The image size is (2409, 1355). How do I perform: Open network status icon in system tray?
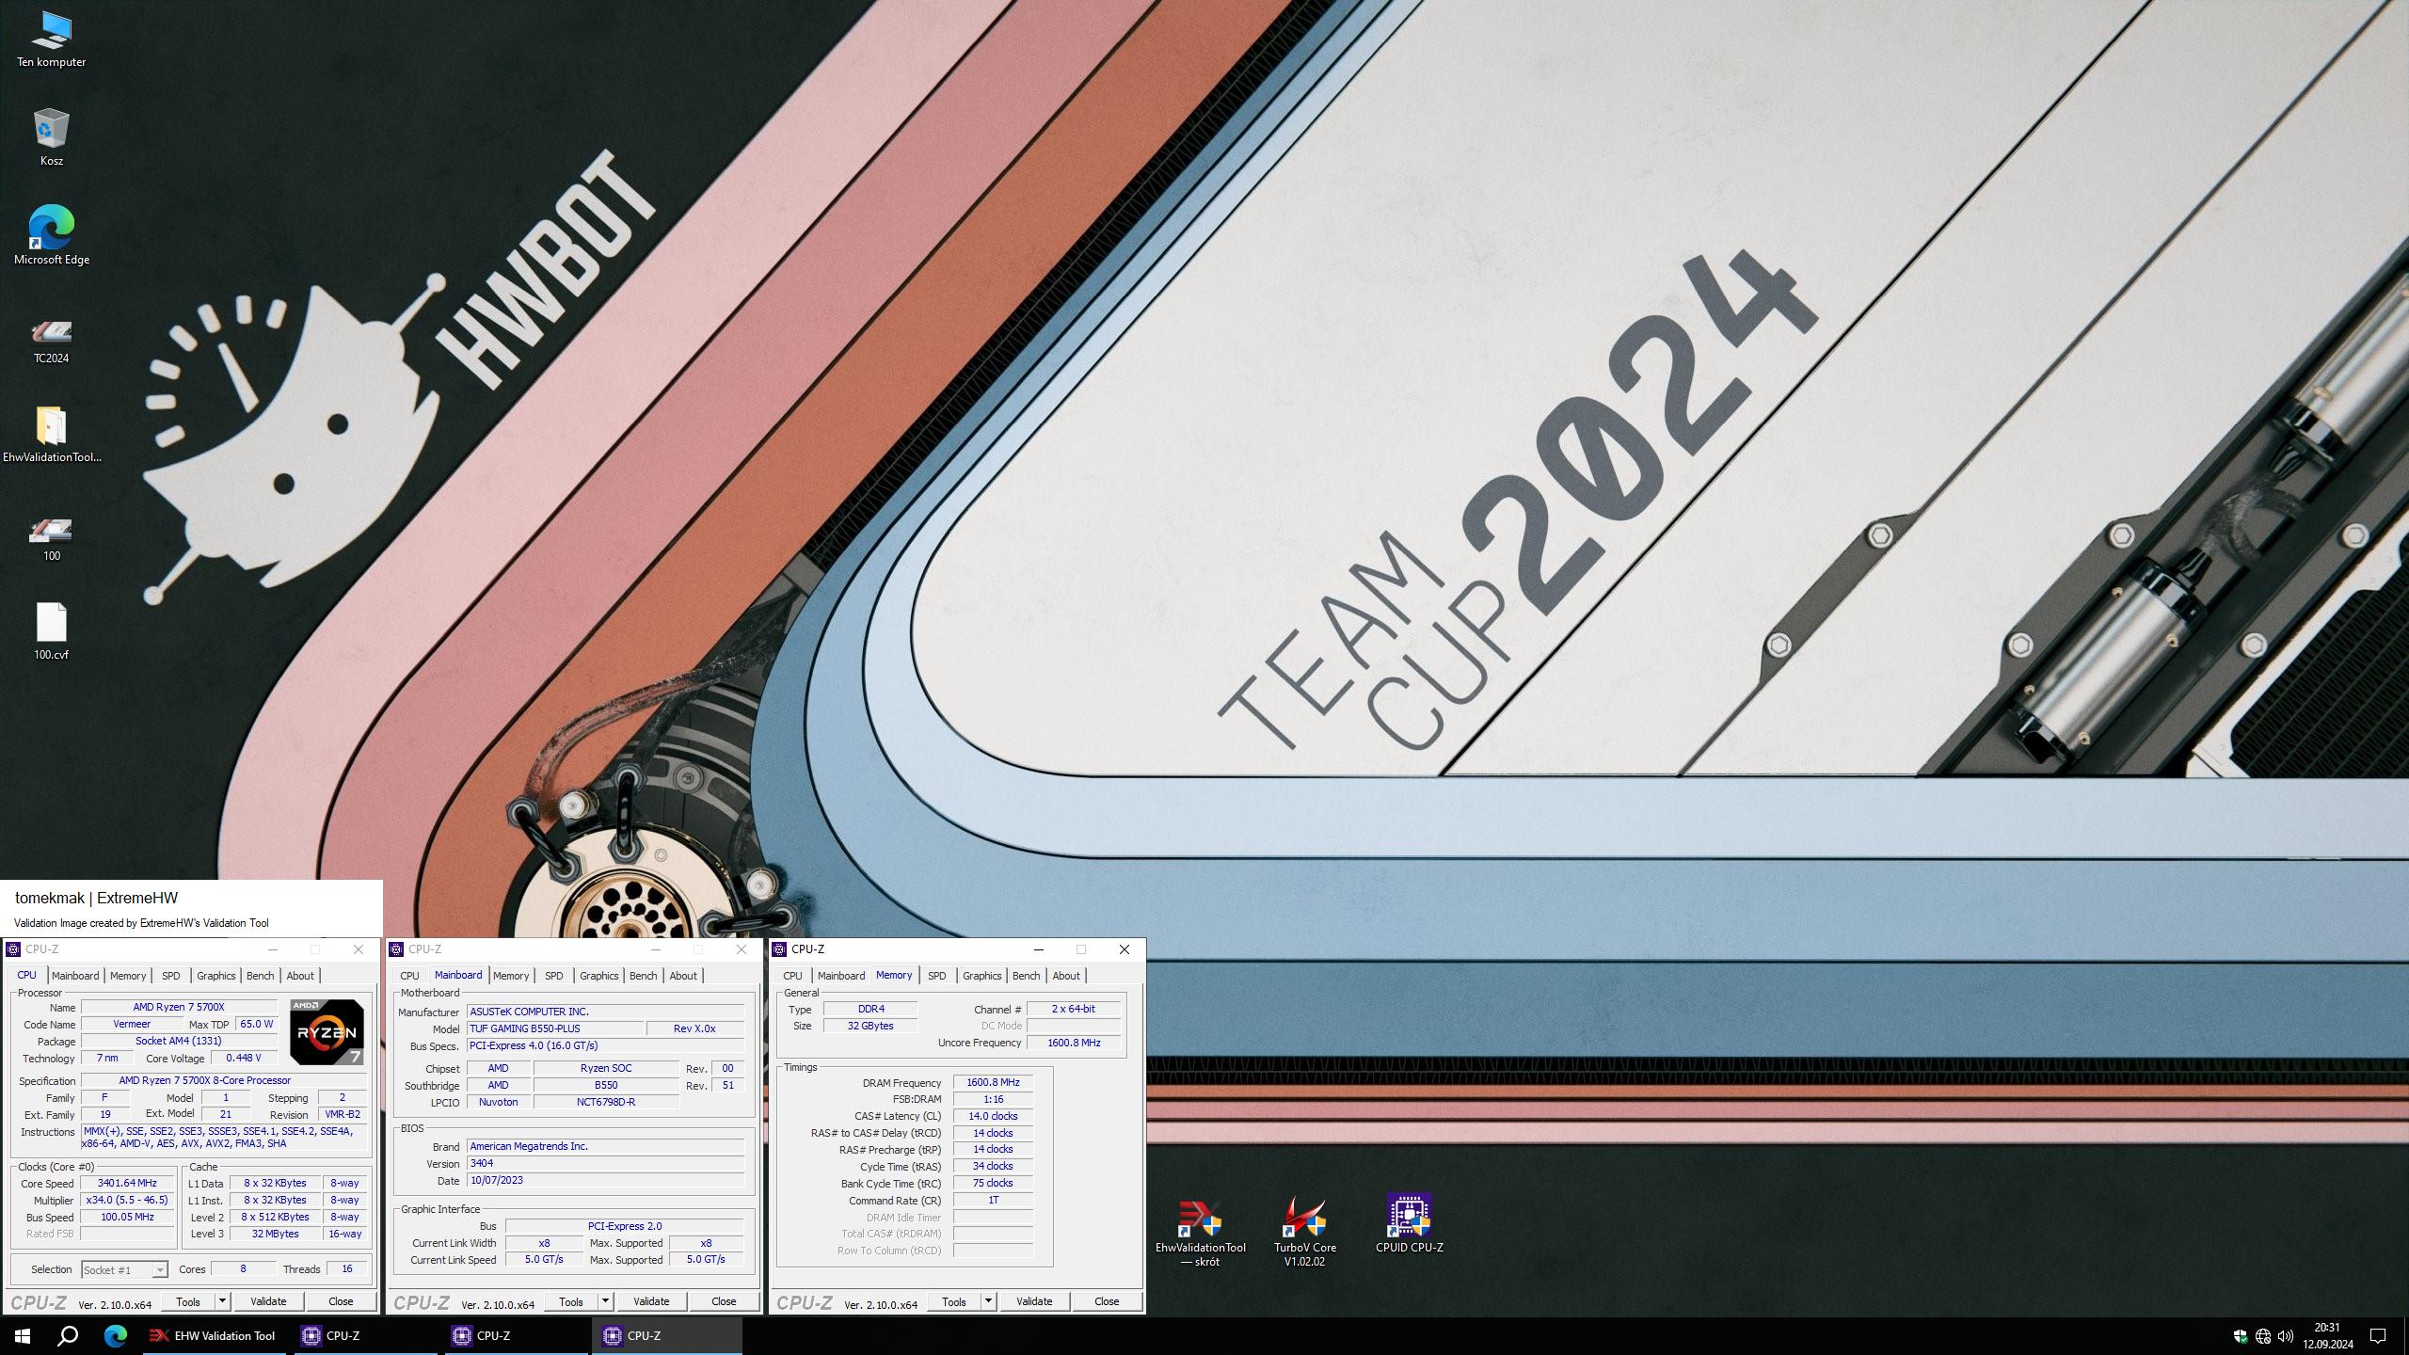tap(2263, 1336)
